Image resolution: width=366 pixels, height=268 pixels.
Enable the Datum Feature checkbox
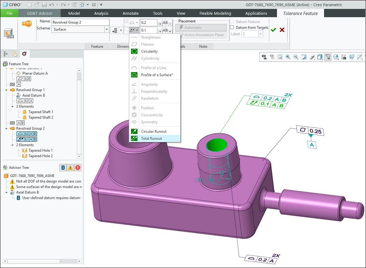[232, 22]
